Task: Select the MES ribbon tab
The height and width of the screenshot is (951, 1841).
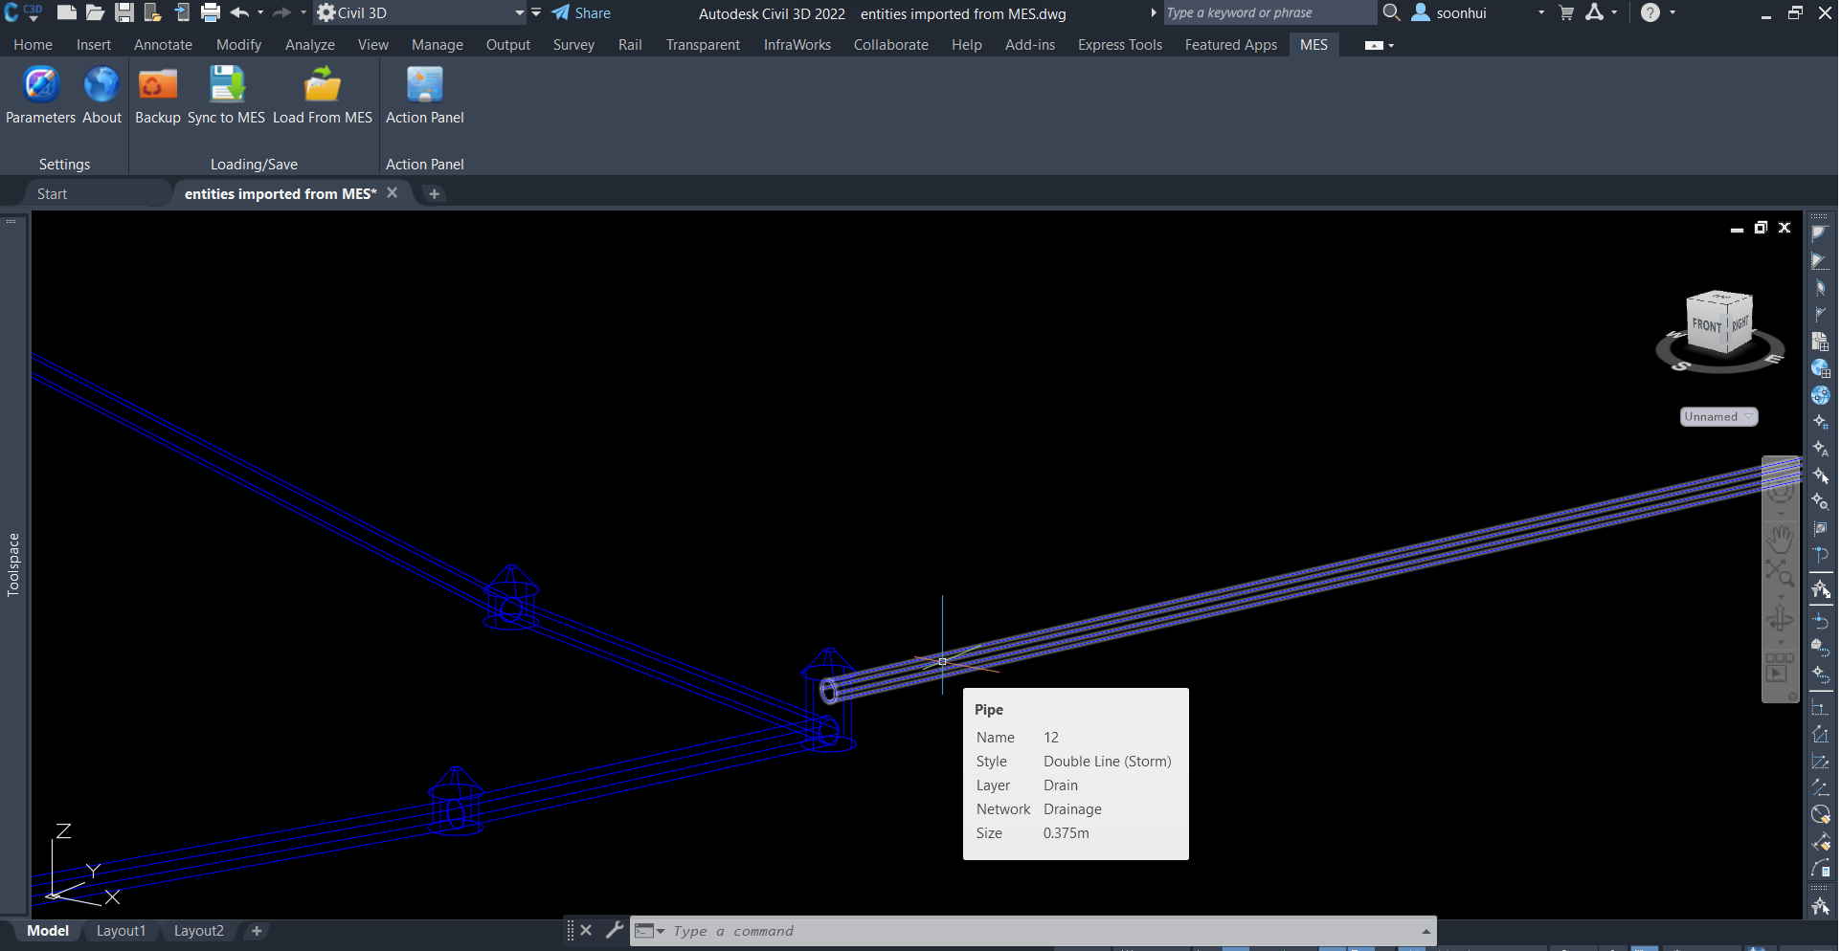Action: pos(1313,45)
